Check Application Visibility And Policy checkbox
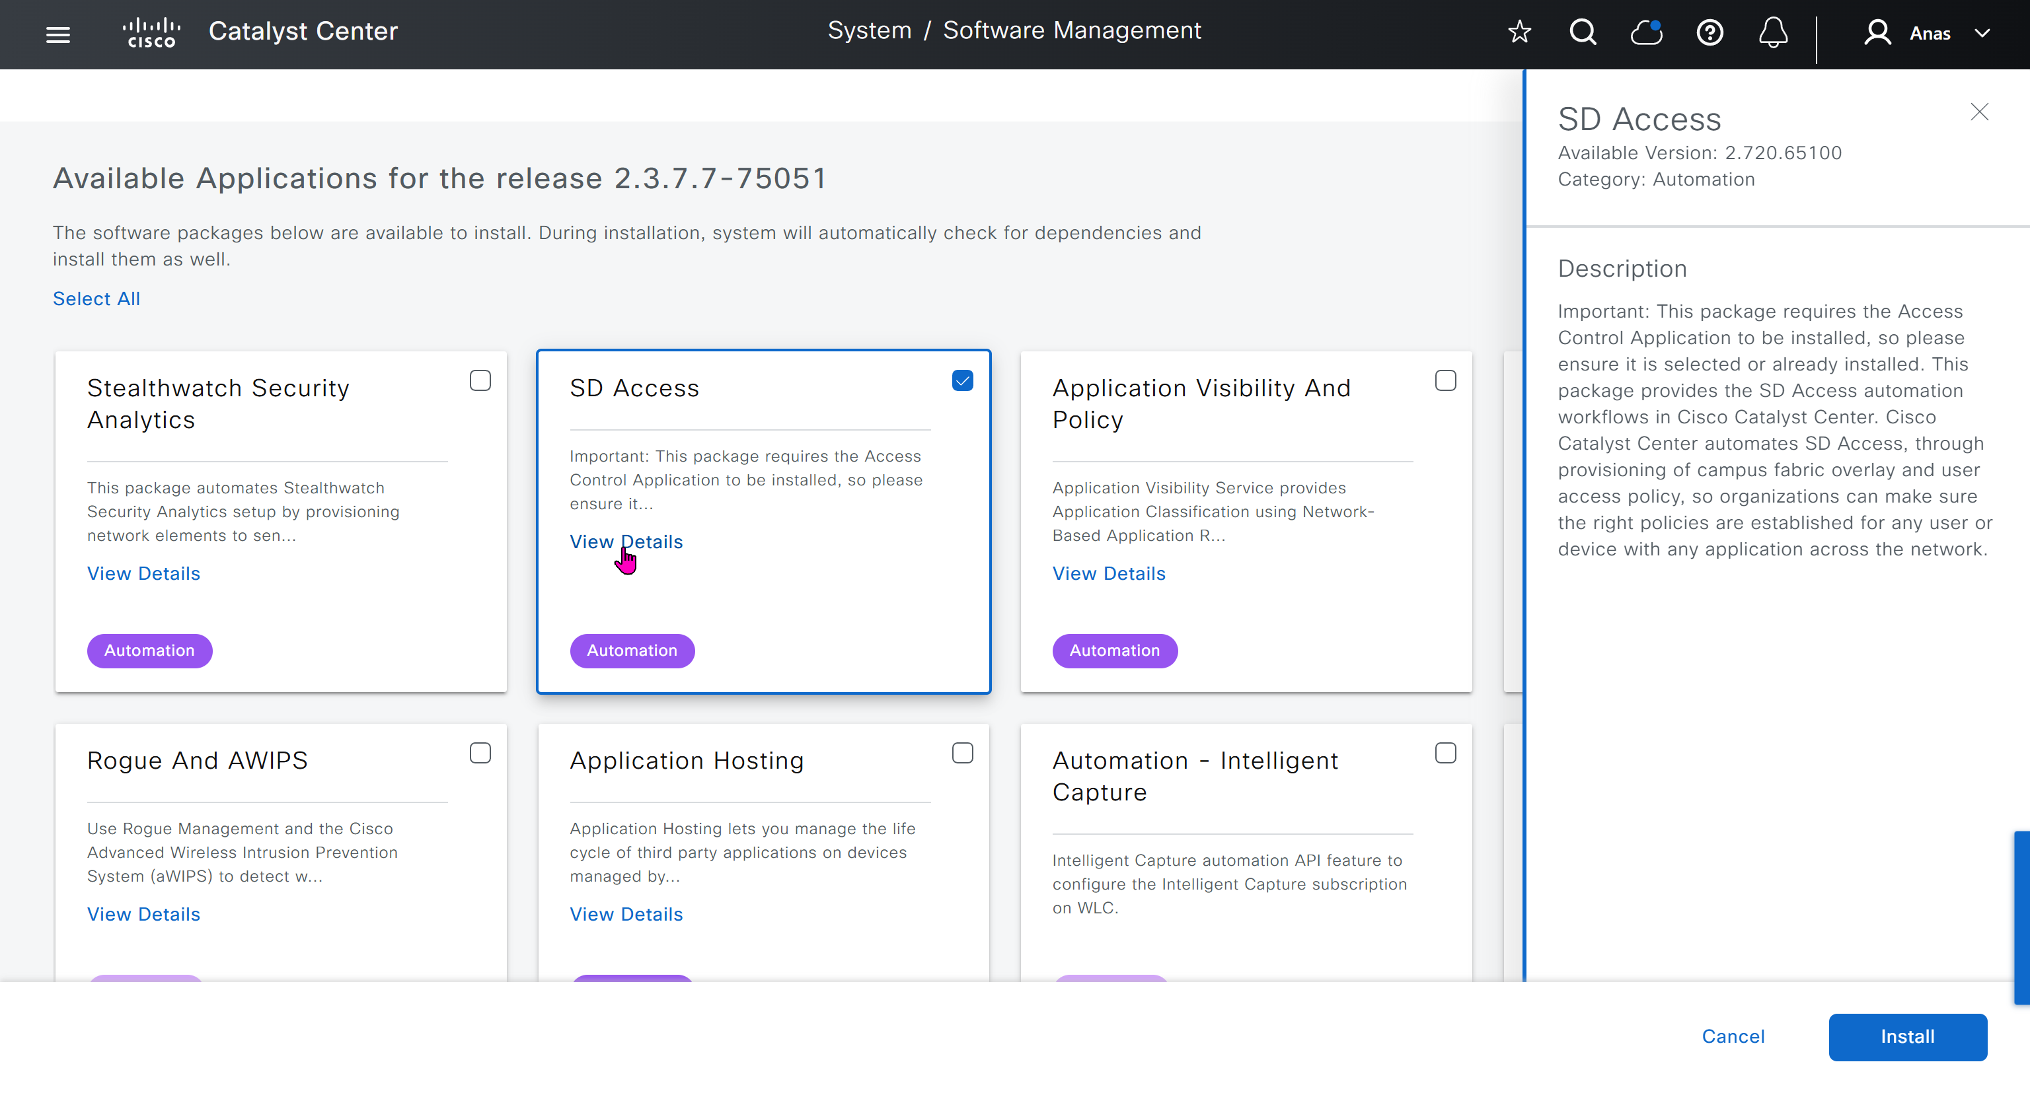This screenshot has height=1093, width=2030. coord(1445,381)
